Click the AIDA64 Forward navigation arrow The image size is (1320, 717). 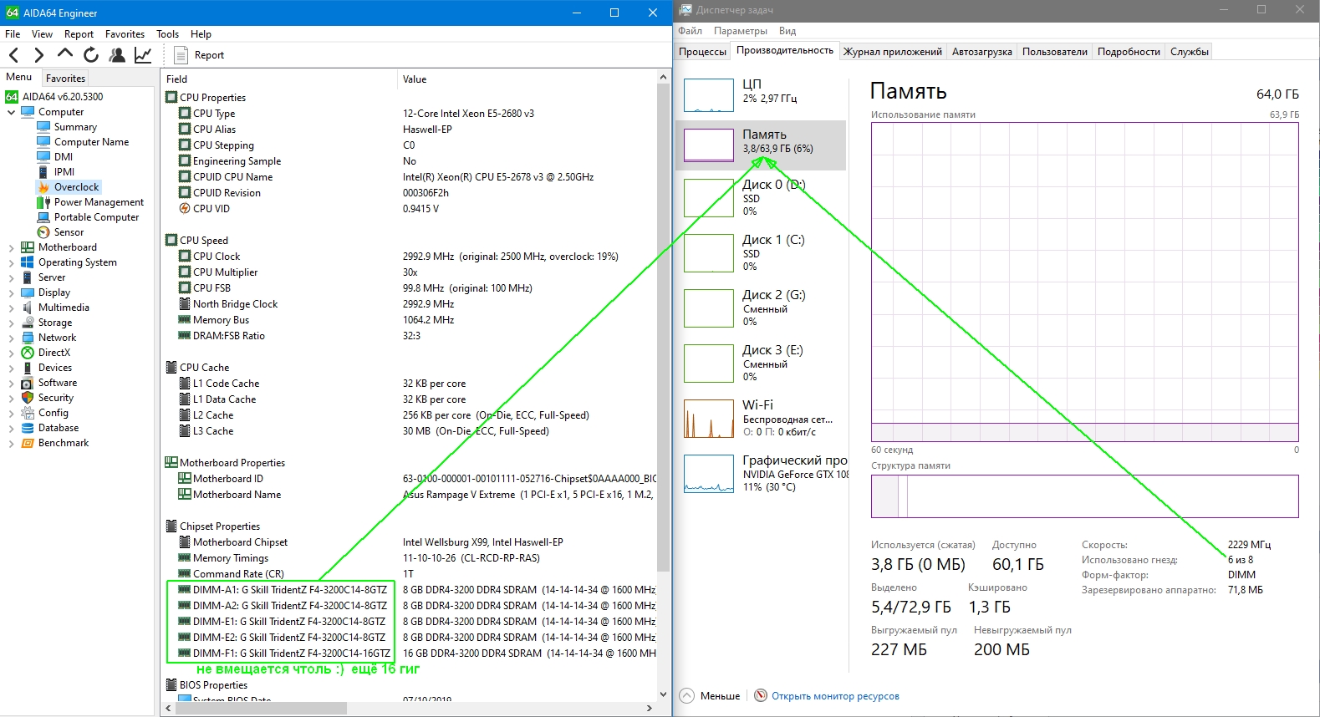tap(38, 55)
